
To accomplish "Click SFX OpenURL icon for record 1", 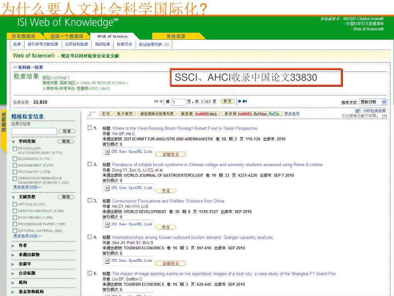I will click(x=107, y=151).
